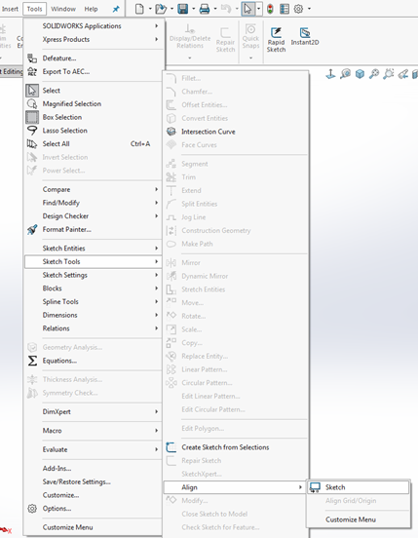This screenshot has height=538, width=418.
Task: Open the dropdown arrow next to Options gear
Action: pos(309,9)
